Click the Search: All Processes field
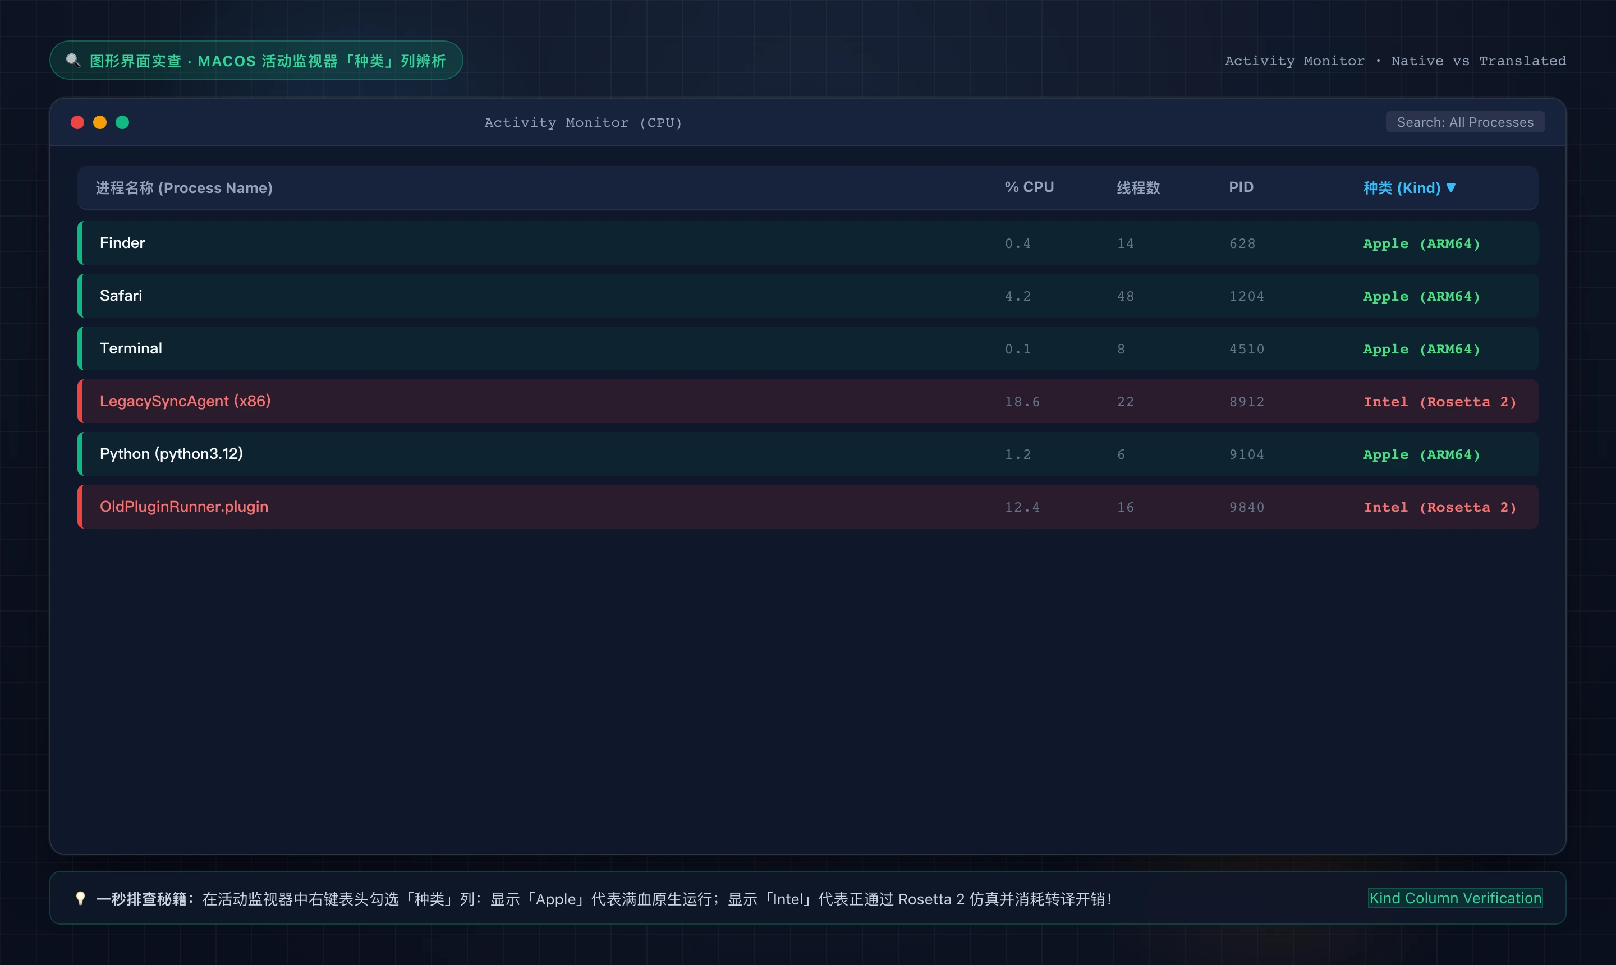The height and width of the screenshot is (965, 1616). tap(1465, 122)
